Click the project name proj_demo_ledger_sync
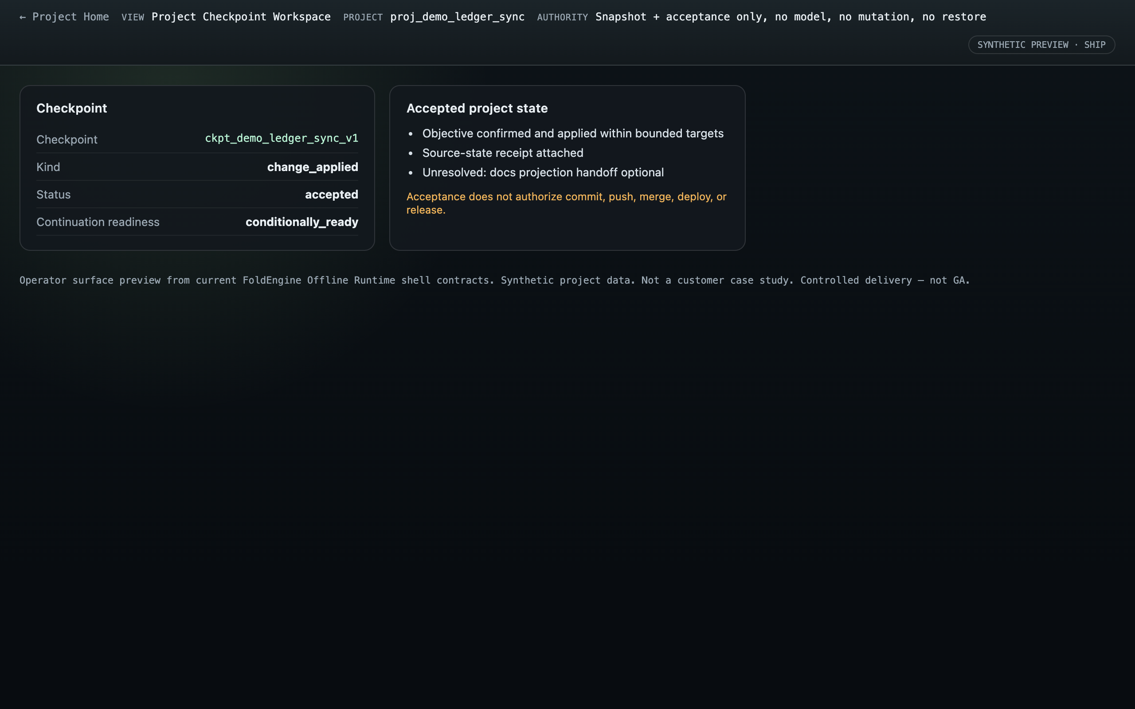 457,17
